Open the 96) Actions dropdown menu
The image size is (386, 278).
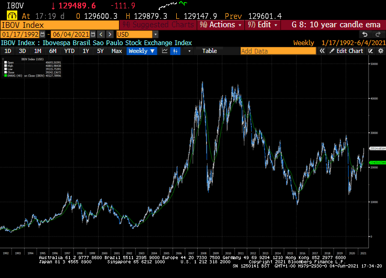pyautogui.click(x=221, y=25)
